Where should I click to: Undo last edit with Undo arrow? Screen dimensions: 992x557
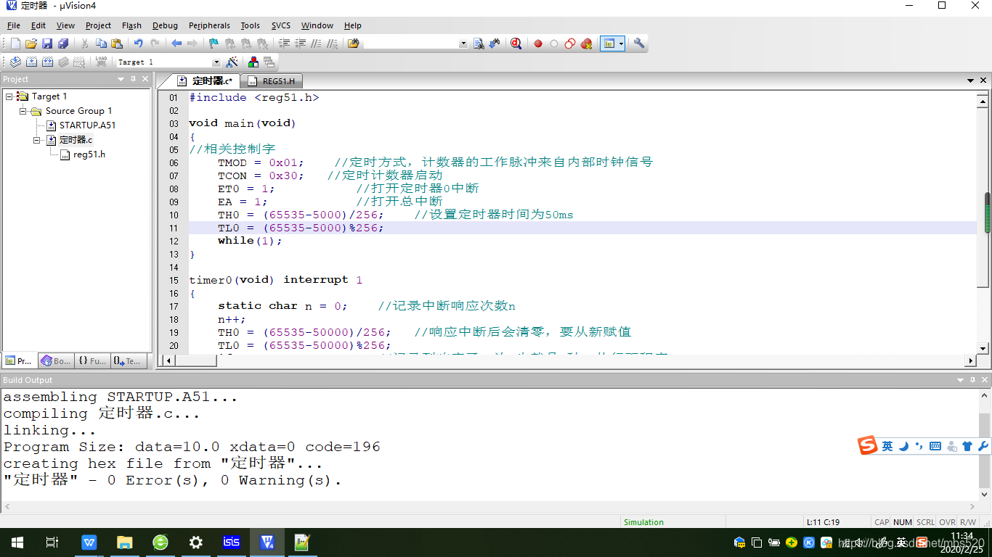[138, 44]
